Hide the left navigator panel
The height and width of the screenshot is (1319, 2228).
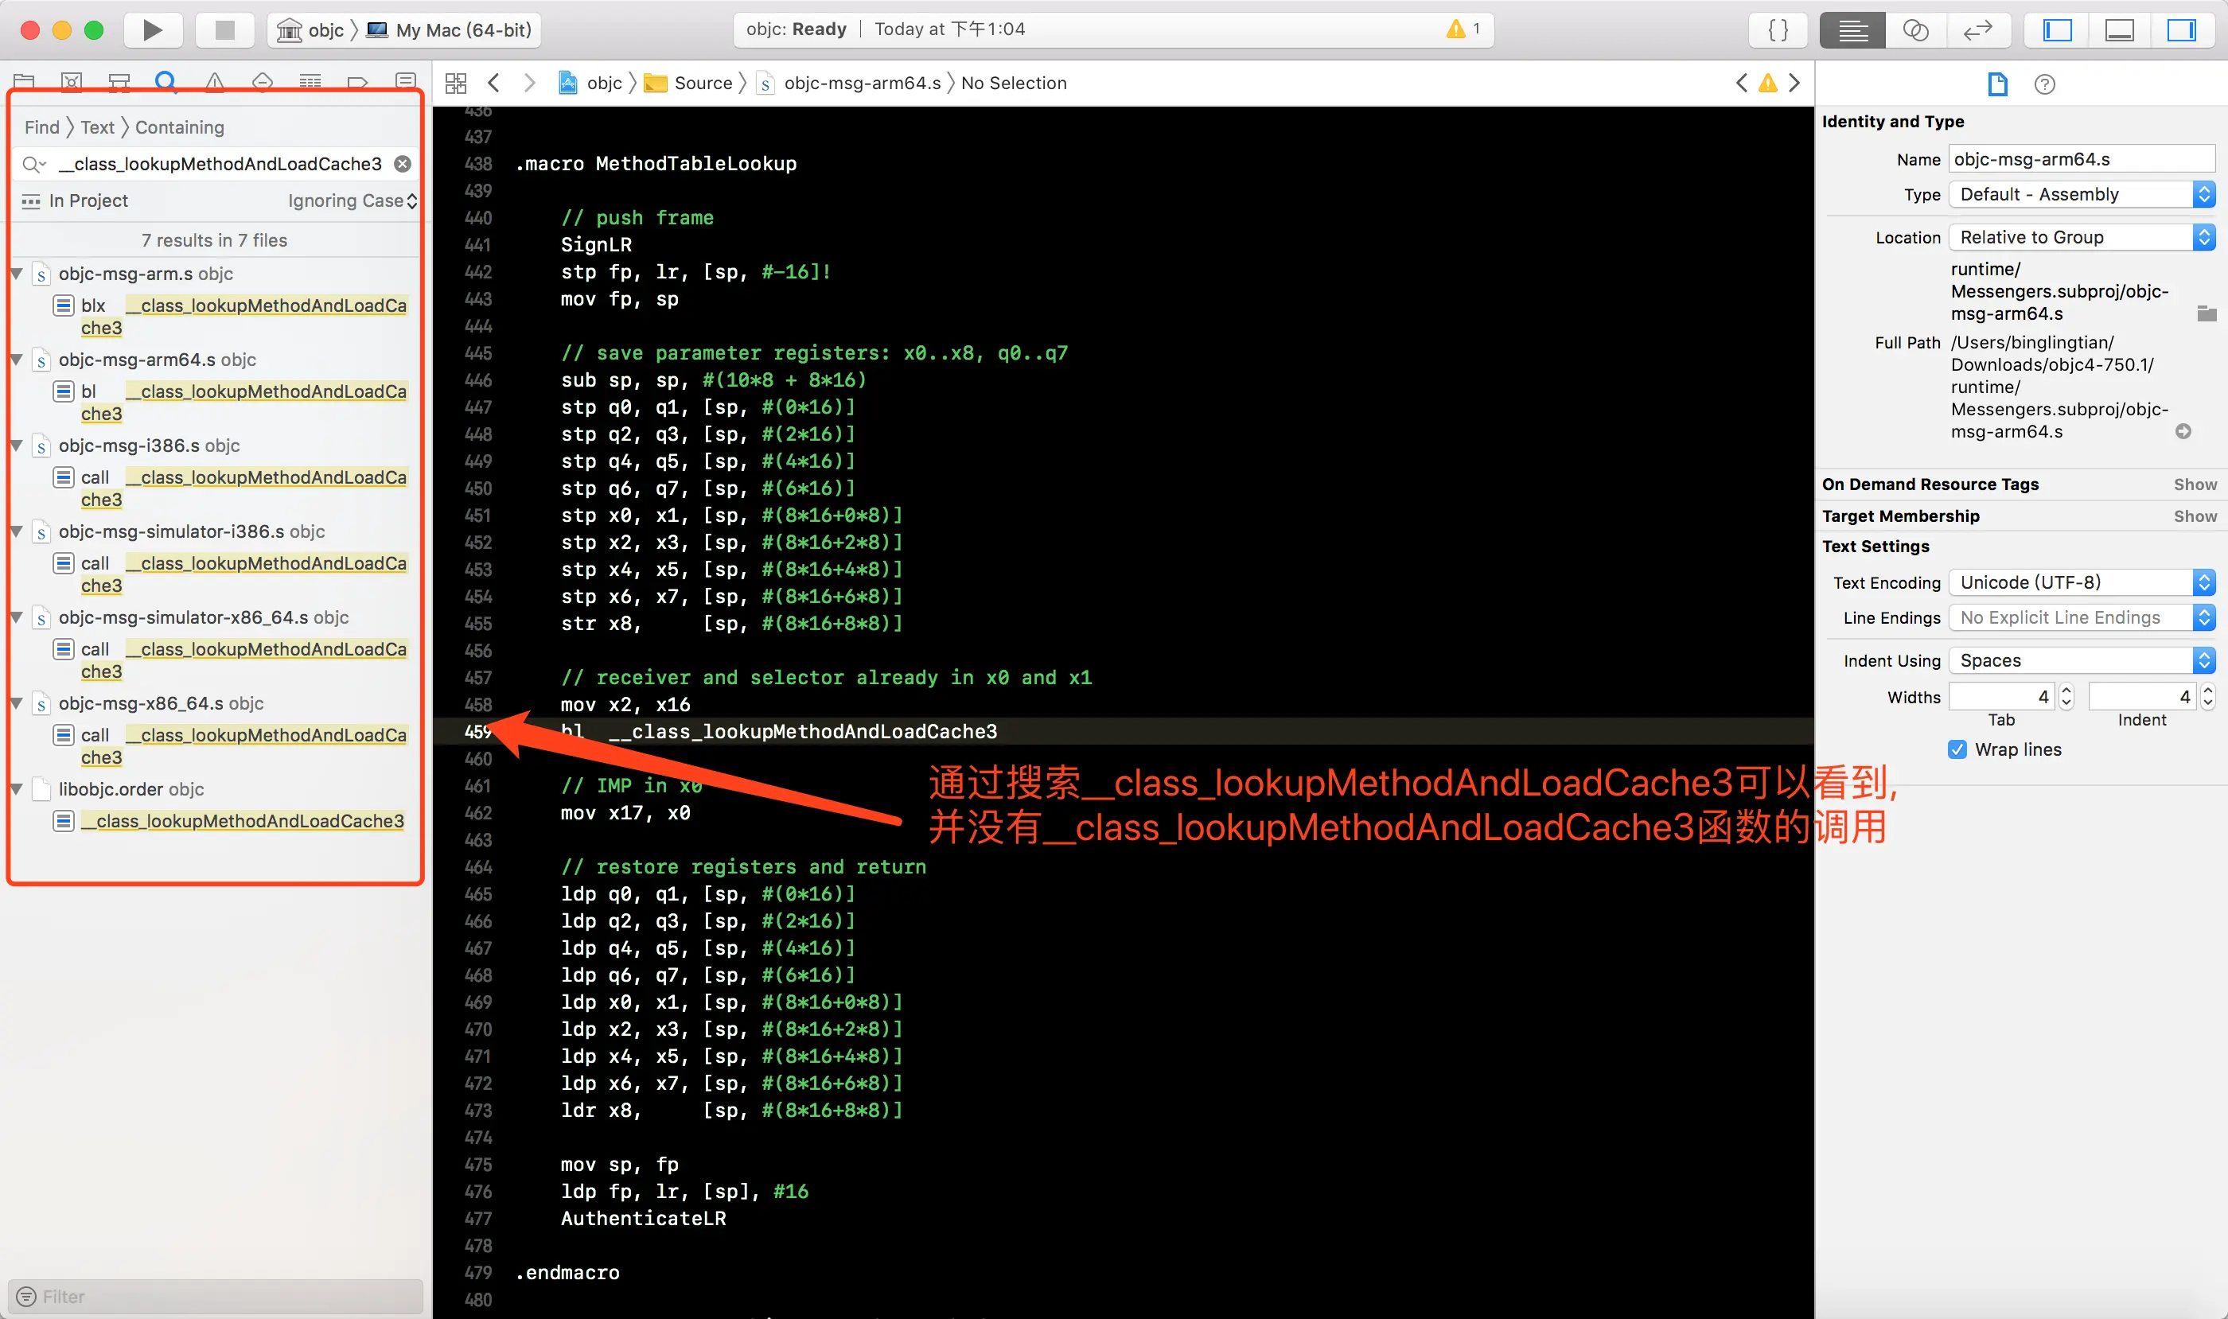[2057, 30]
